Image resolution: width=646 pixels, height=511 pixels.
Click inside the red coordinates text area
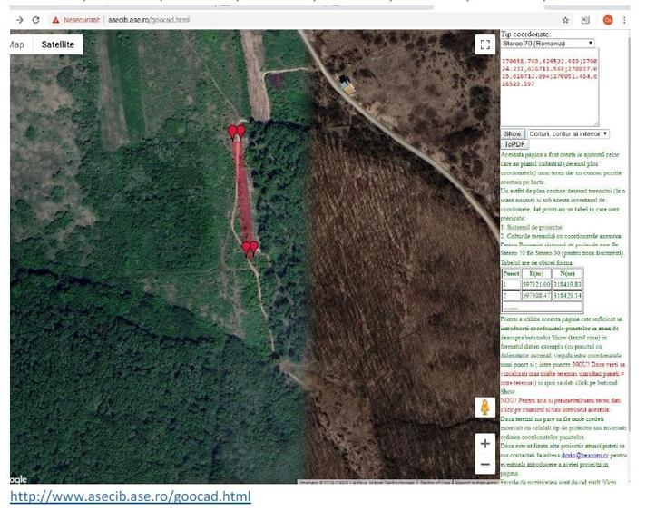[x=550, y=87]
